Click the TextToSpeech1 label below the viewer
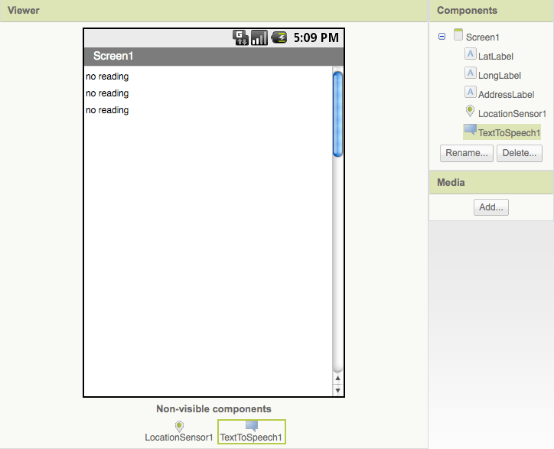The width and height of the screenshot is (554, 449). (x=251, y=438)
